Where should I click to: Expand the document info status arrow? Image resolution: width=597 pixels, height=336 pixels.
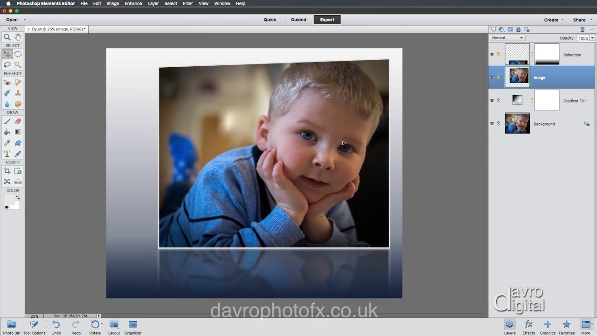pos(98,316)
